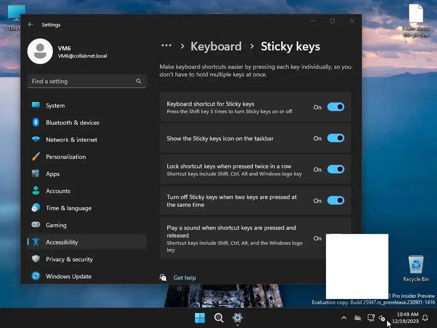This screenshot has height=328, width=437.
Task: Toggle Keyboard shortcut for Sticky keys
Action: coord(335,107)
